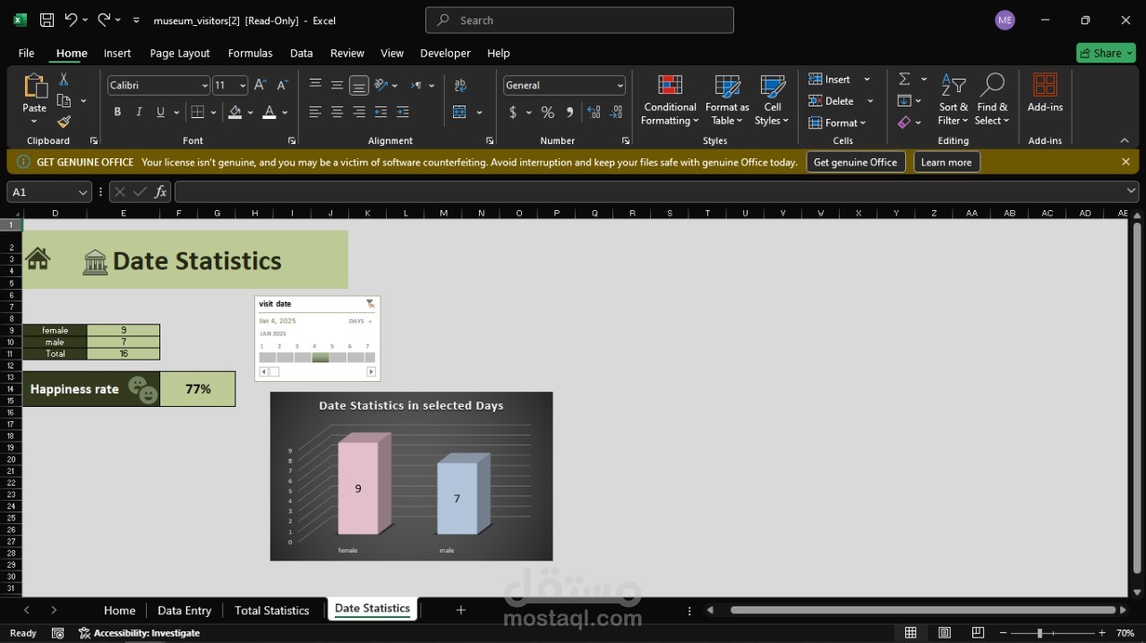Click the Increase Decimal icon
Viewport: 1146px width, 643px height.
[594, 113]
